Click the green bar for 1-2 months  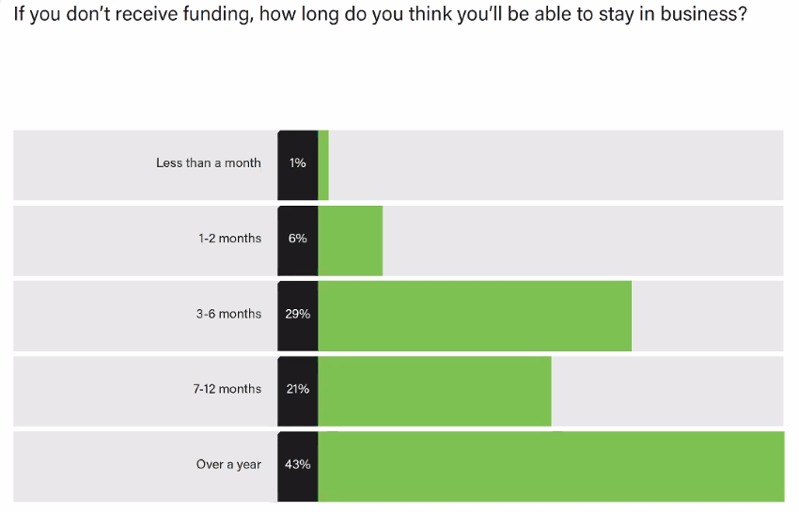pyautogui.click(x=350, y=240)
